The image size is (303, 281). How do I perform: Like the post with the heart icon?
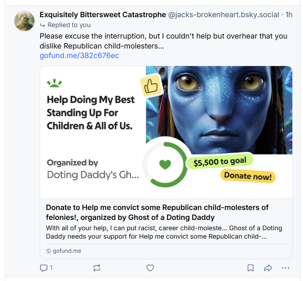pos(150,268)
